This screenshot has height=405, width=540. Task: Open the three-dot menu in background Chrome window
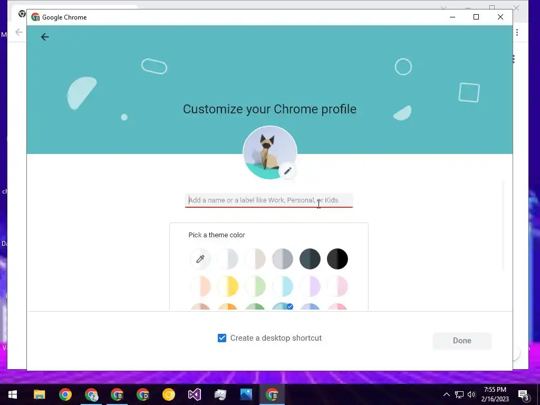click(x=517, y=32)
